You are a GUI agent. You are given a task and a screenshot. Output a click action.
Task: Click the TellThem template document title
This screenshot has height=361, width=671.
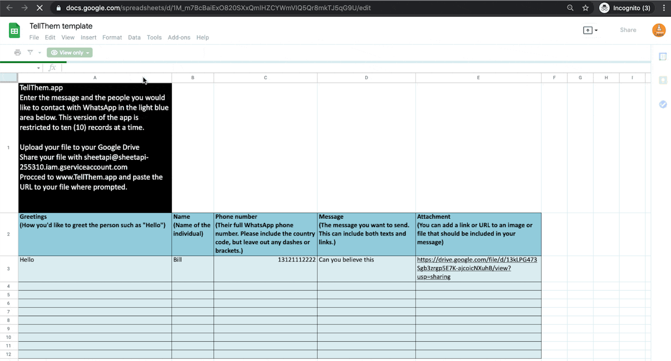point(61,26)
